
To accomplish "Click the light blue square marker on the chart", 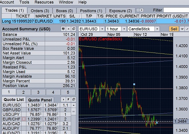I will (134, 84).
